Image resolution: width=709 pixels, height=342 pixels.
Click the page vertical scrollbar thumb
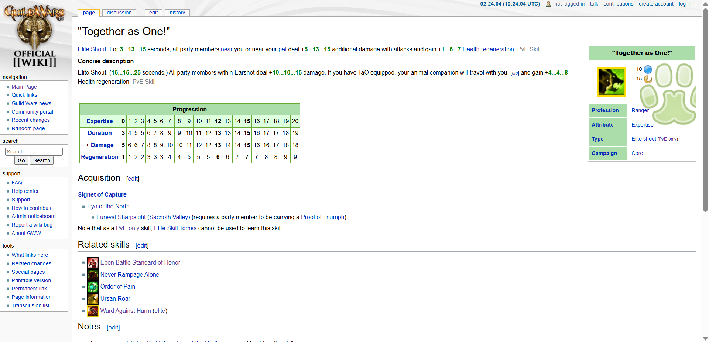pyautogui.click(x=705, y=110)
